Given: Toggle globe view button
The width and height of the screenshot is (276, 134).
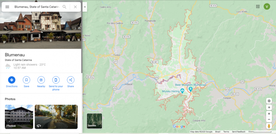Looking at the screenshot, I should (269, 101).
